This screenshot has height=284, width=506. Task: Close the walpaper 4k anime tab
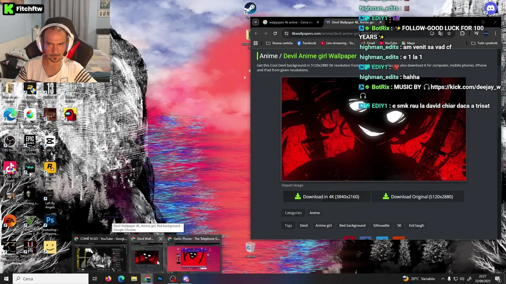pos(317,22)
